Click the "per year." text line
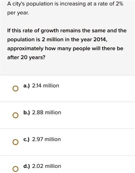 (18, 13)
